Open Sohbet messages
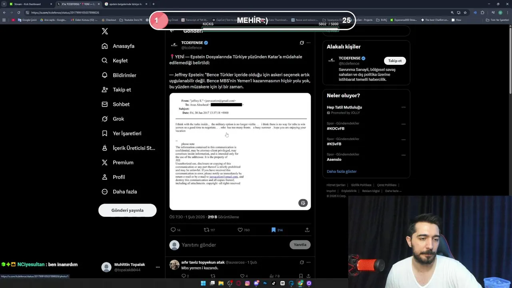 (116, 104)
